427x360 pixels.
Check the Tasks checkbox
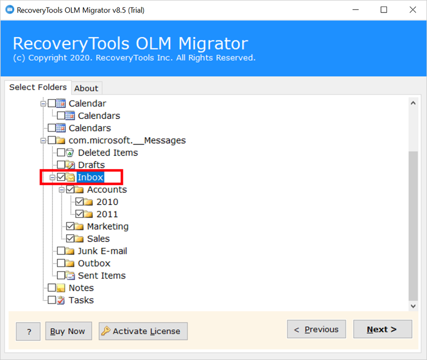[52, 300]
